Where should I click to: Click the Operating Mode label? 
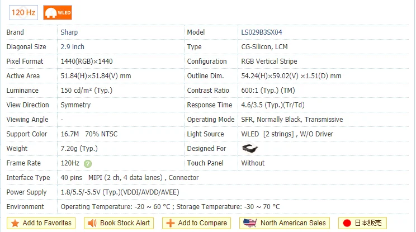[x=211, y=120]
